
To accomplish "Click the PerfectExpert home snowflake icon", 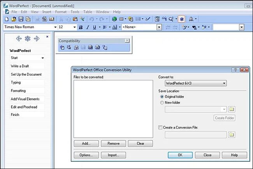I will click(x=28, y=39).
